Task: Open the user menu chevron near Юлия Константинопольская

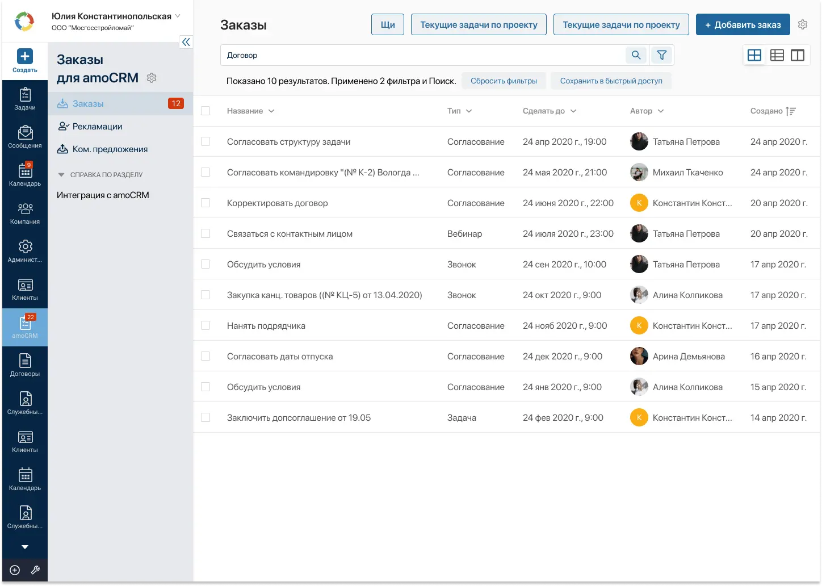Action: (178, 16)
